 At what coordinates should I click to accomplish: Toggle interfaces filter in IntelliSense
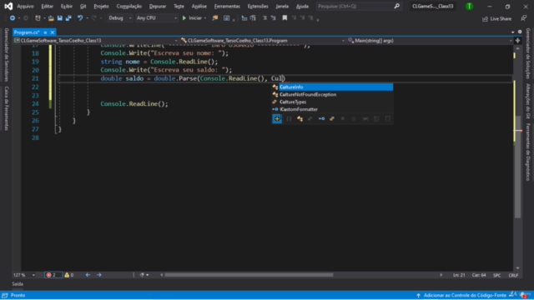321,118
